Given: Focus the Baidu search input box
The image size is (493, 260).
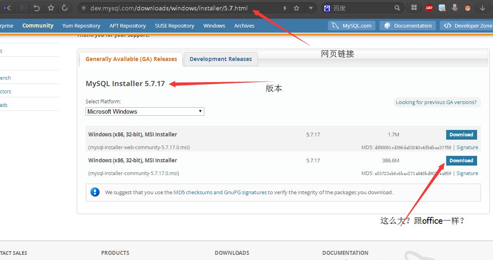Looking at the screenshot, I should 362,8.
